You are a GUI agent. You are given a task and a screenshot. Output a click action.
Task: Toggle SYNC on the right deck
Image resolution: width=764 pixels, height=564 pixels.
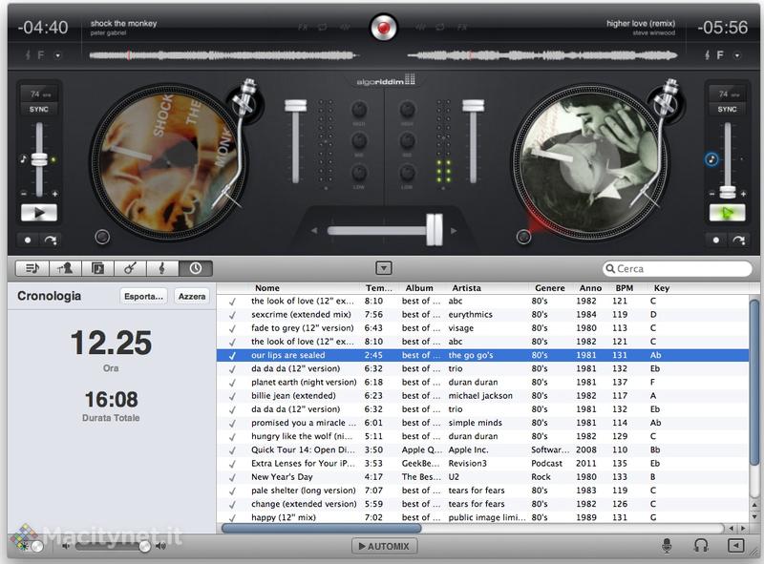click(727, 110)
